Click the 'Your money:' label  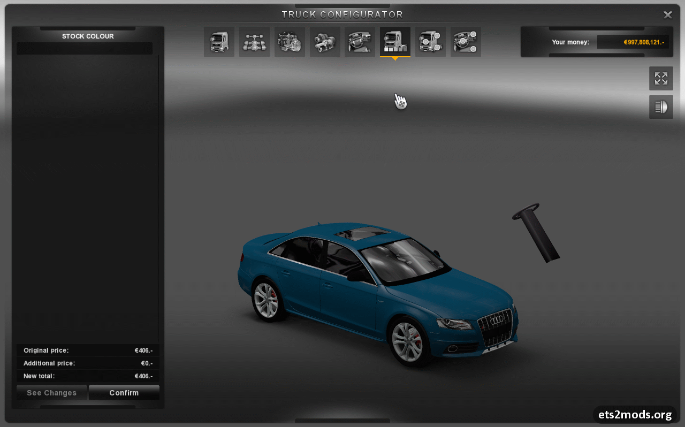coord(570,42)
